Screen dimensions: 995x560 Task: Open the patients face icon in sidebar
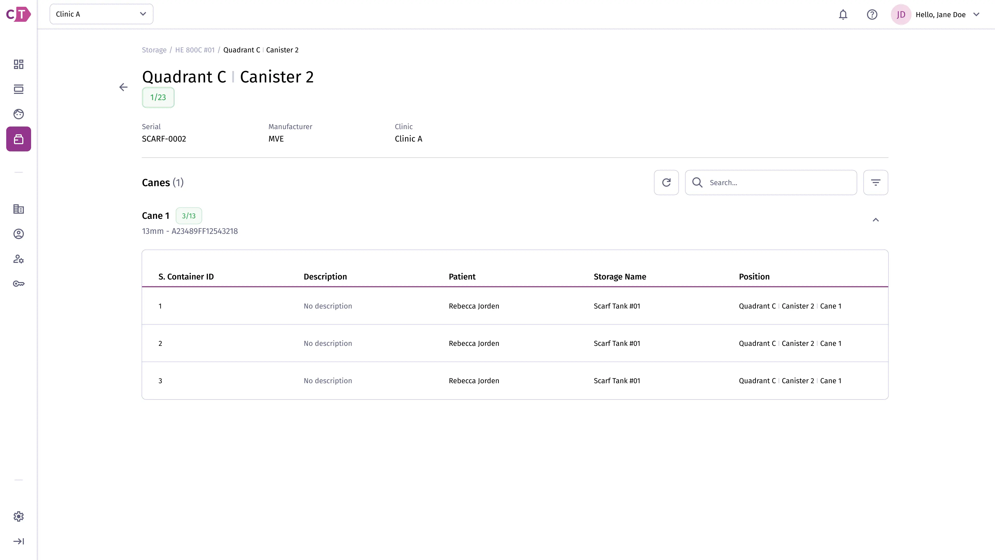click(x=19, y=114)
